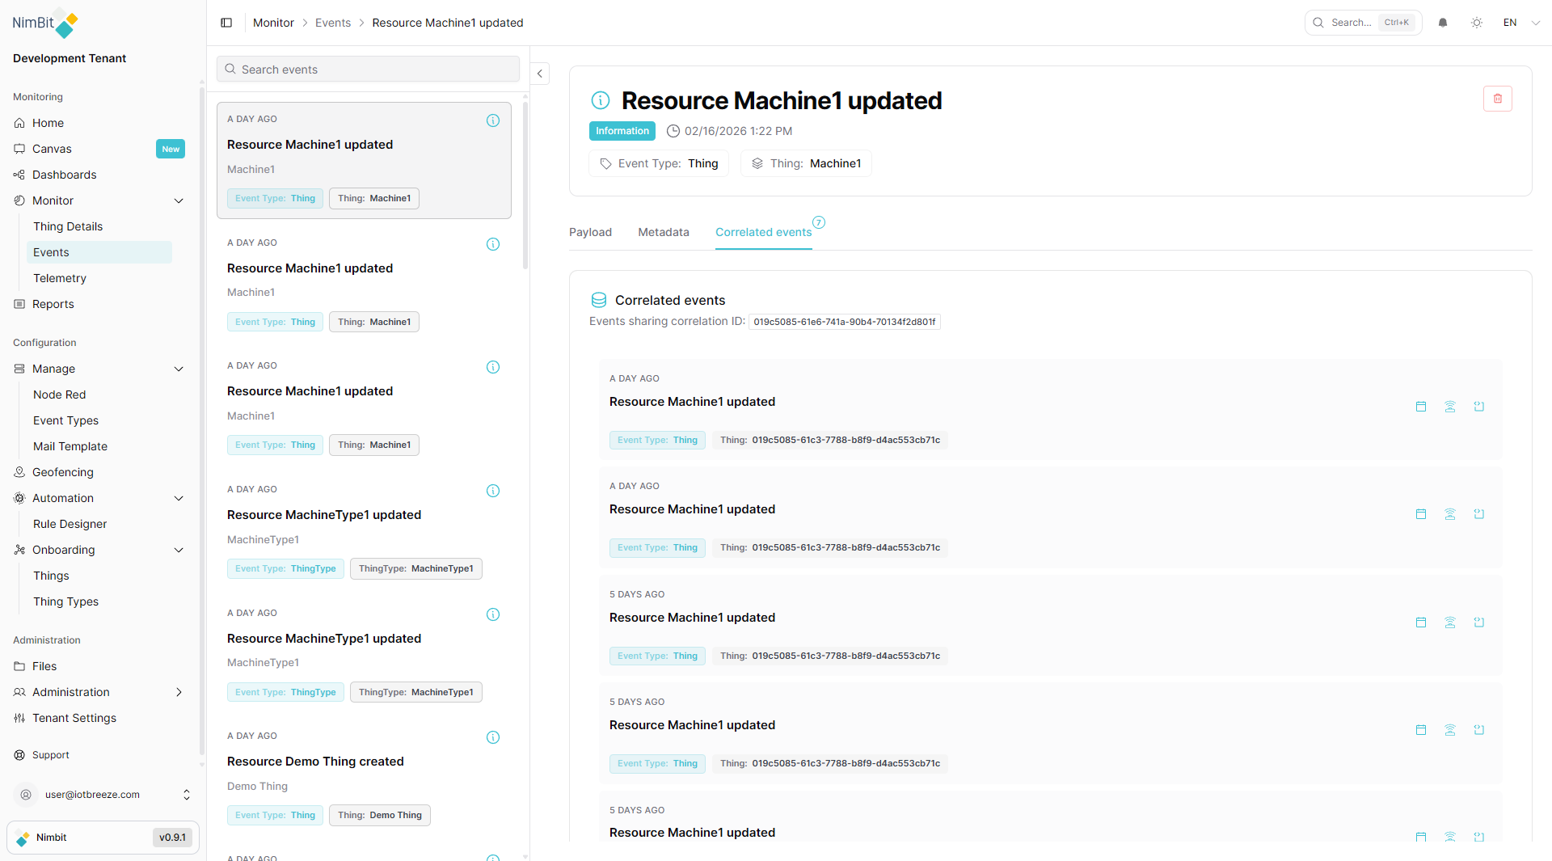Collapse the events list panel arrow
Screen dimensions: 1552x861
[540, 74]
